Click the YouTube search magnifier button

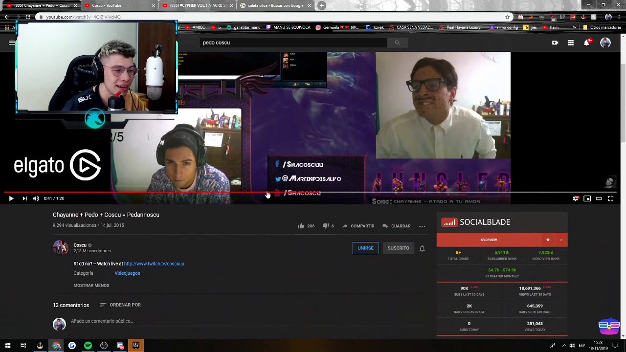pos(397,43)
